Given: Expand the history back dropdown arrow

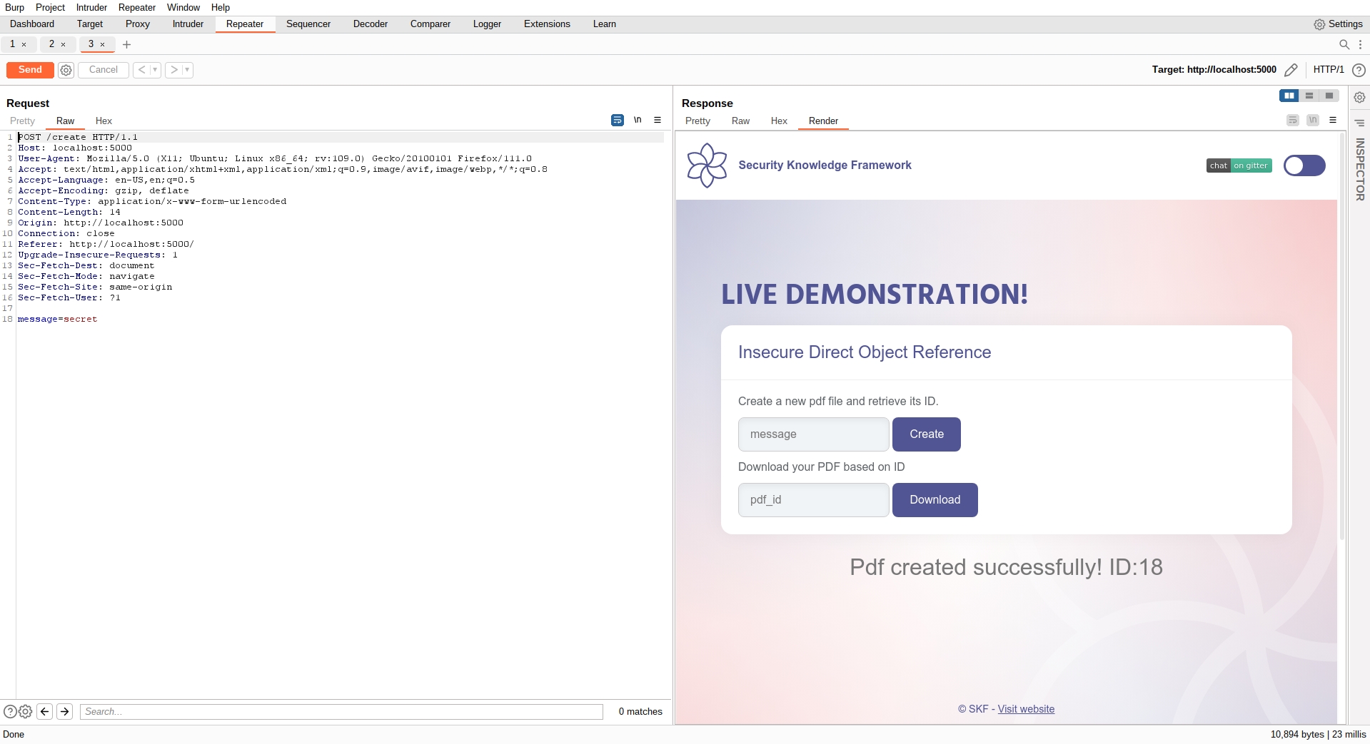Looking at the screenshot, I should [x=155, y=70].
